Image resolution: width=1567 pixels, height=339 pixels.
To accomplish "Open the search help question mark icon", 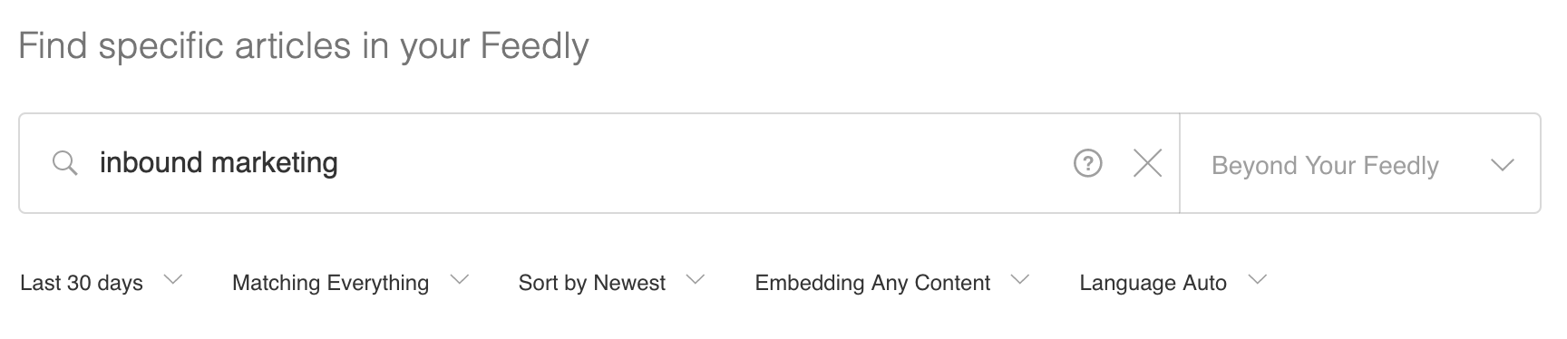I will [1087, 163].
